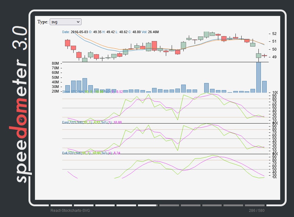Viewport: 294px width, 217px height.
Task: Click the Speedometer 3.0 logo text
Action: pos(21,104)
